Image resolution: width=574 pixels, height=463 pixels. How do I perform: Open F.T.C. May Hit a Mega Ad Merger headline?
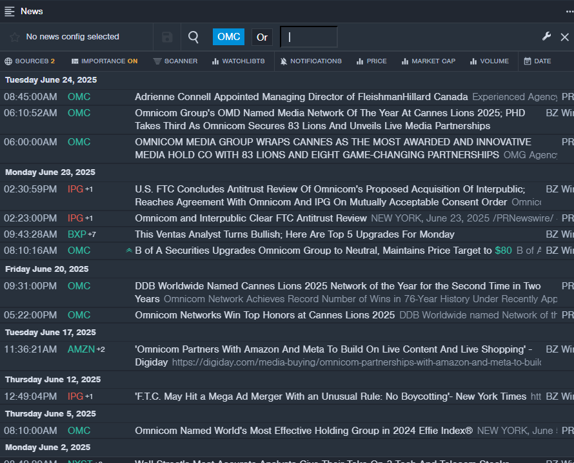pyautogui.click(x=331, y=396)
